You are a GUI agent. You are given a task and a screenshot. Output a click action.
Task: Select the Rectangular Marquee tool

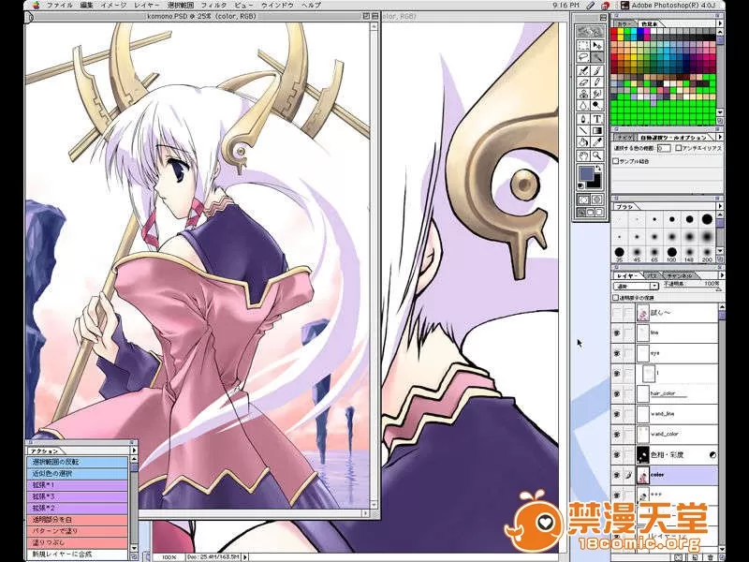tap(583, 45)
